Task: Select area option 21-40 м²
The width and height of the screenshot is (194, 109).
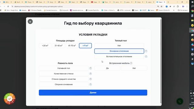Action: (x=59, y=46)
